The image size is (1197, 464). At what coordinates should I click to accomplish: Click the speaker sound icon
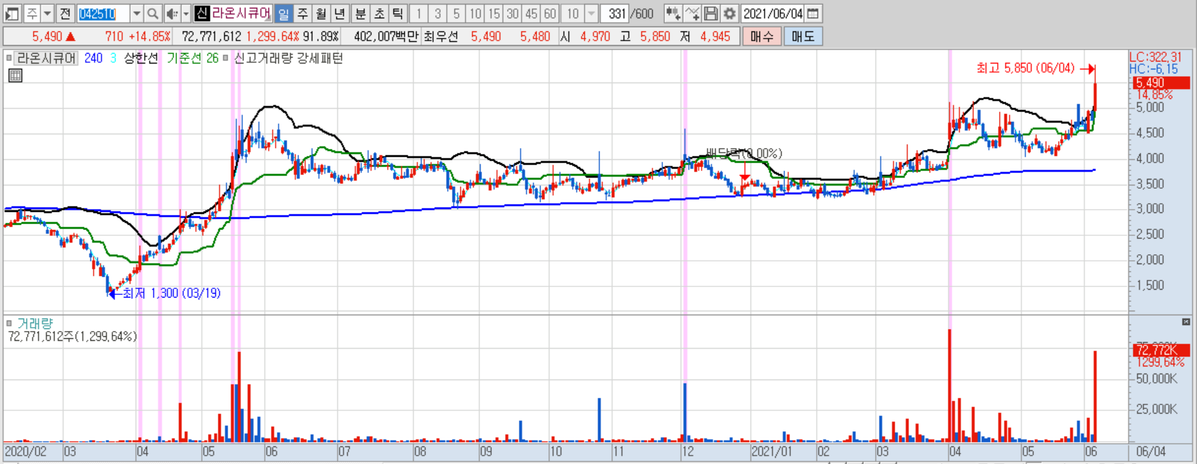click(x=171, y=13)
